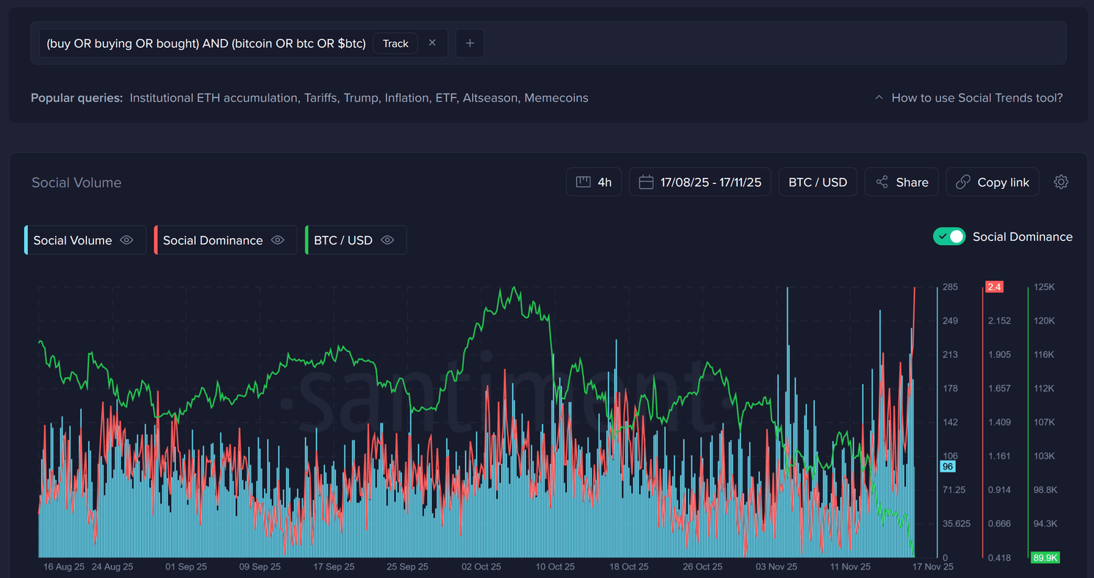Click the Track button
This screenshot has width=1094, height=578.
tap(395, 43)
